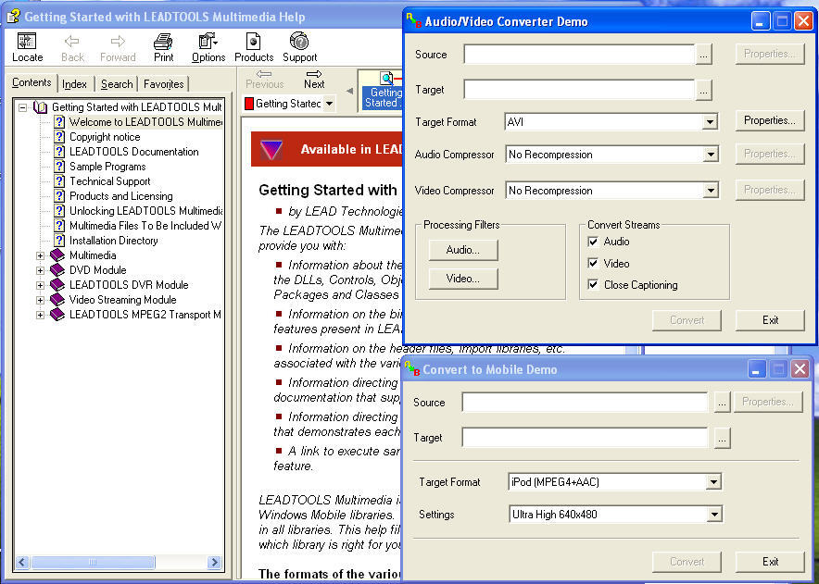The width and height of the screenshot is (819, 584).
Task: Click the contents pane scroll-right arrow
Action: [x=214, y=562]
